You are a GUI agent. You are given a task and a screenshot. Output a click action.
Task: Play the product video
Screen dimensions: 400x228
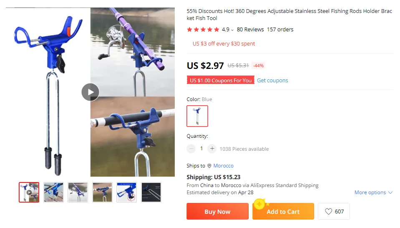coord(91,92)
